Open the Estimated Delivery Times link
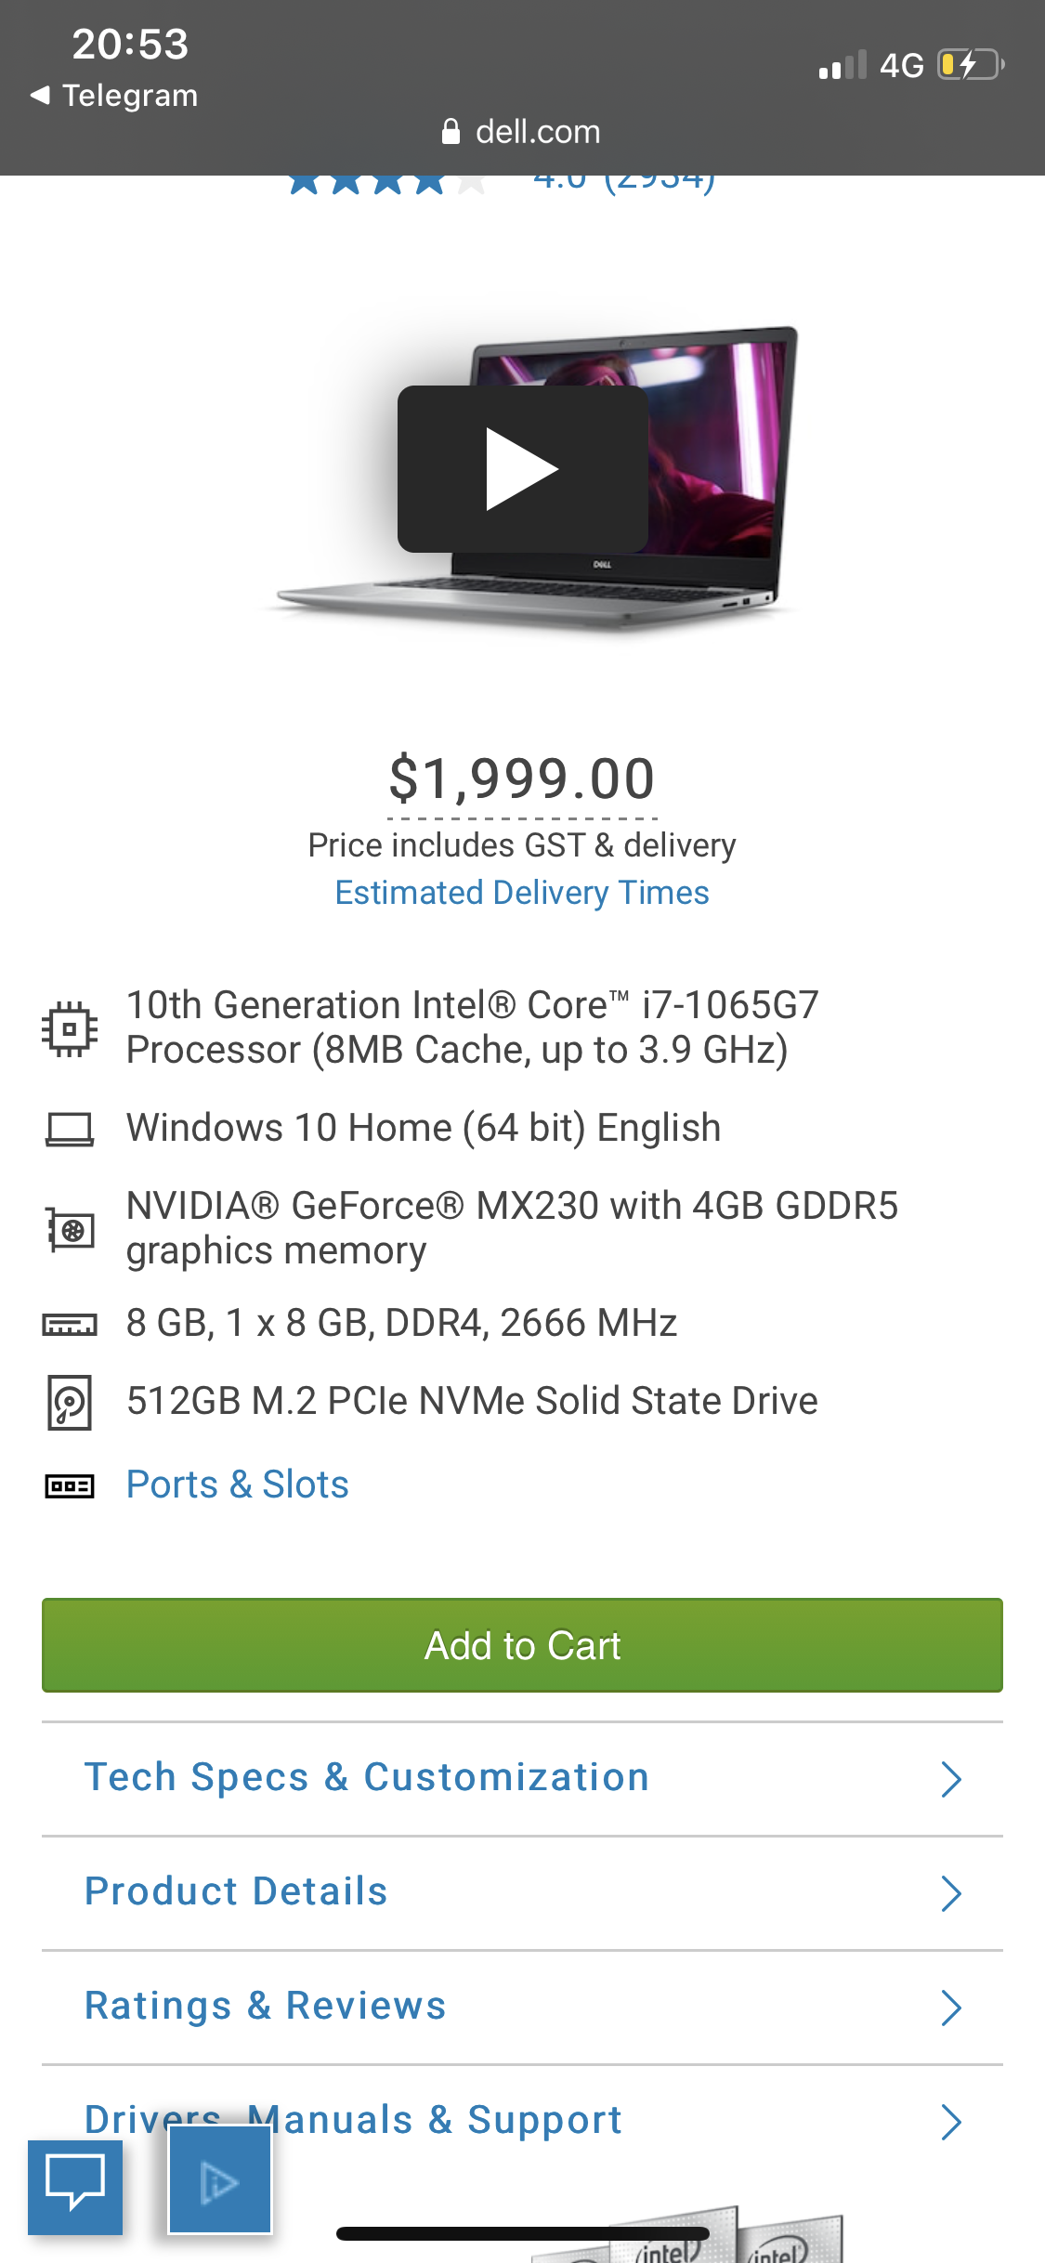Image resolution: width=1045 pixels, height=2263 pixels. pos(522,893)
